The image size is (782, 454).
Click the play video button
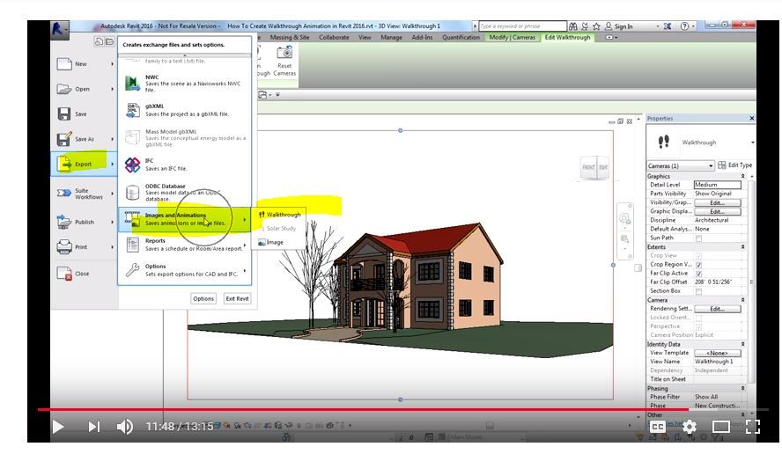click(x=58, y=427)
